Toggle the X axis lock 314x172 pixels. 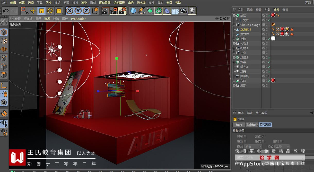click(69, 11)
